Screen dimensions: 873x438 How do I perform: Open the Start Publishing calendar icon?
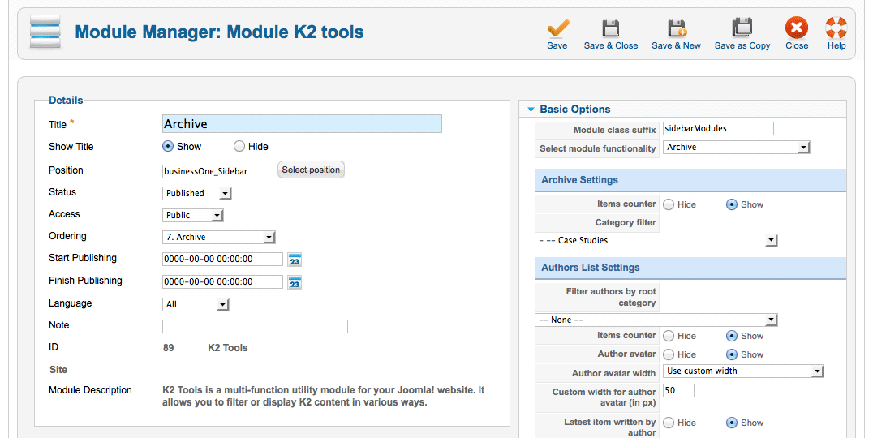pyautogui.click(x=295, y=260)
